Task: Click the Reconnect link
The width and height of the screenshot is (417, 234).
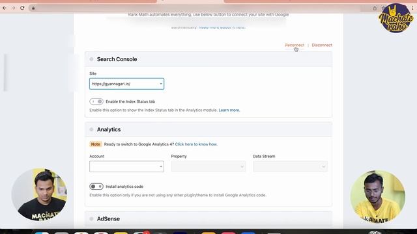Action: tap(295, 45)
